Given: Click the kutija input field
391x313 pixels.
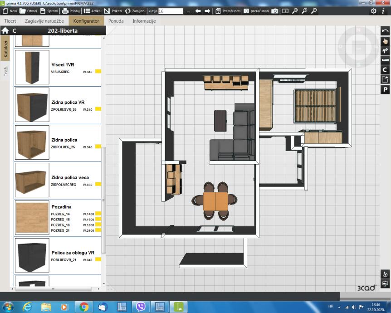Looking at the screenshot, I should click(x=171, y=11).
